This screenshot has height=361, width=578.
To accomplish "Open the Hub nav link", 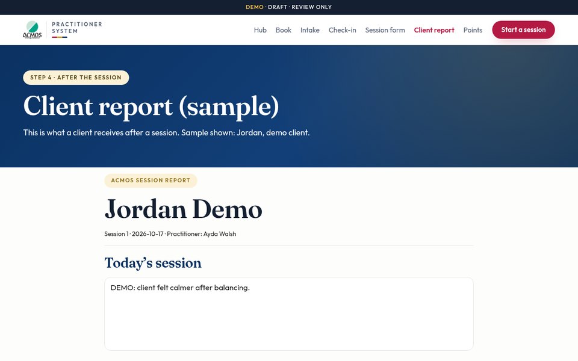I will 260,30.
